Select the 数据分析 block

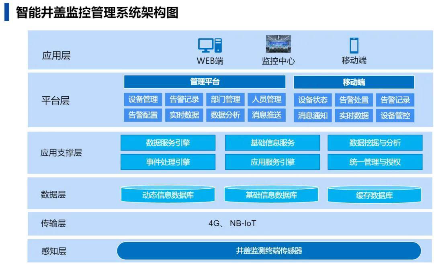point(225,115)
